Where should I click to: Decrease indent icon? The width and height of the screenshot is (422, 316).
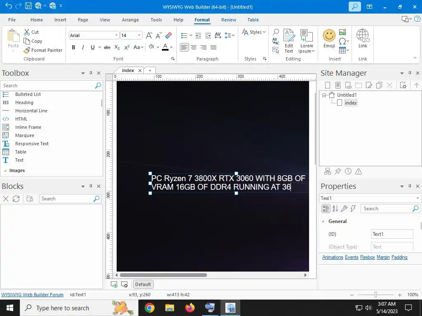[x=208, y=35]
